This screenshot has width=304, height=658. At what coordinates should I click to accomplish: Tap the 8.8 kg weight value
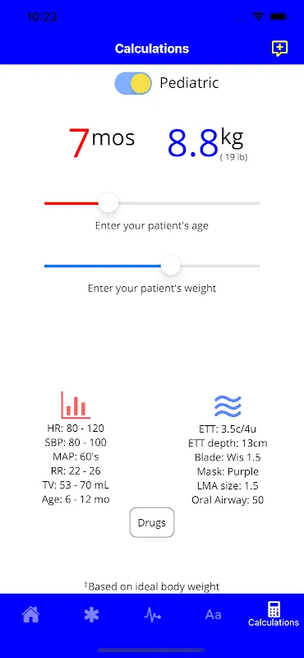[207, 142]
